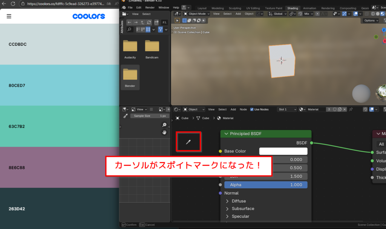
Task: Go to parent directory in file browser
Action: tap(142, 22)
